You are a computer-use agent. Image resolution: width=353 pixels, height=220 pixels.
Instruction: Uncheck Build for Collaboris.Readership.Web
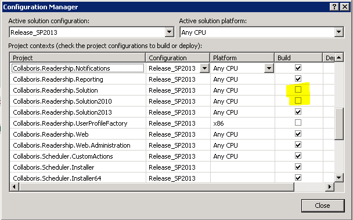[x=298, y=134]
